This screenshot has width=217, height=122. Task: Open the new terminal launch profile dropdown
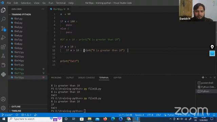206,78
